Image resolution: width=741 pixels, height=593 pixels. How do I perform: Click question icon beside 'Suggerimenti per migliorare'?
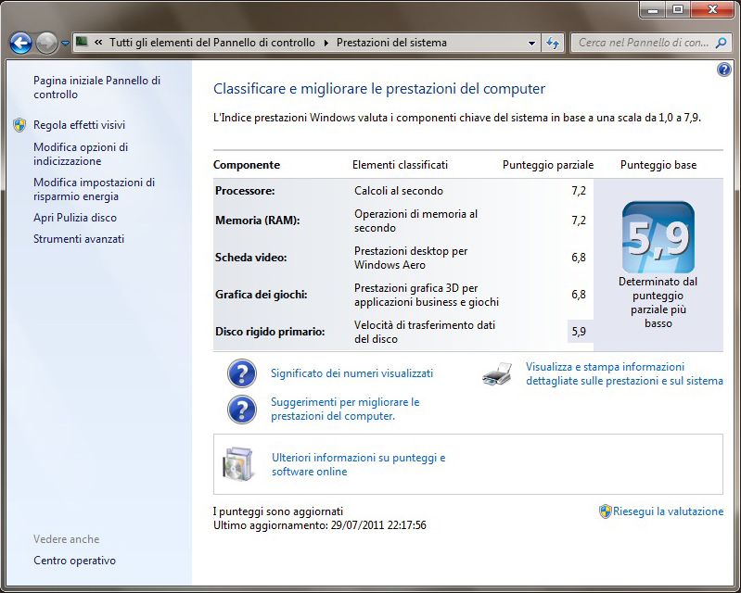[x=242, y=410]
